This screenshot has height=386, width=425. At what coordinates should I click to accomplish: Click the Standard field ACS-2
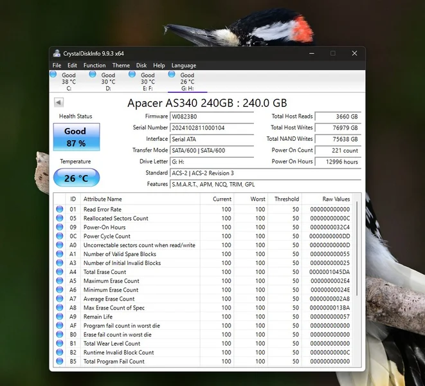[x=266, y=173]
